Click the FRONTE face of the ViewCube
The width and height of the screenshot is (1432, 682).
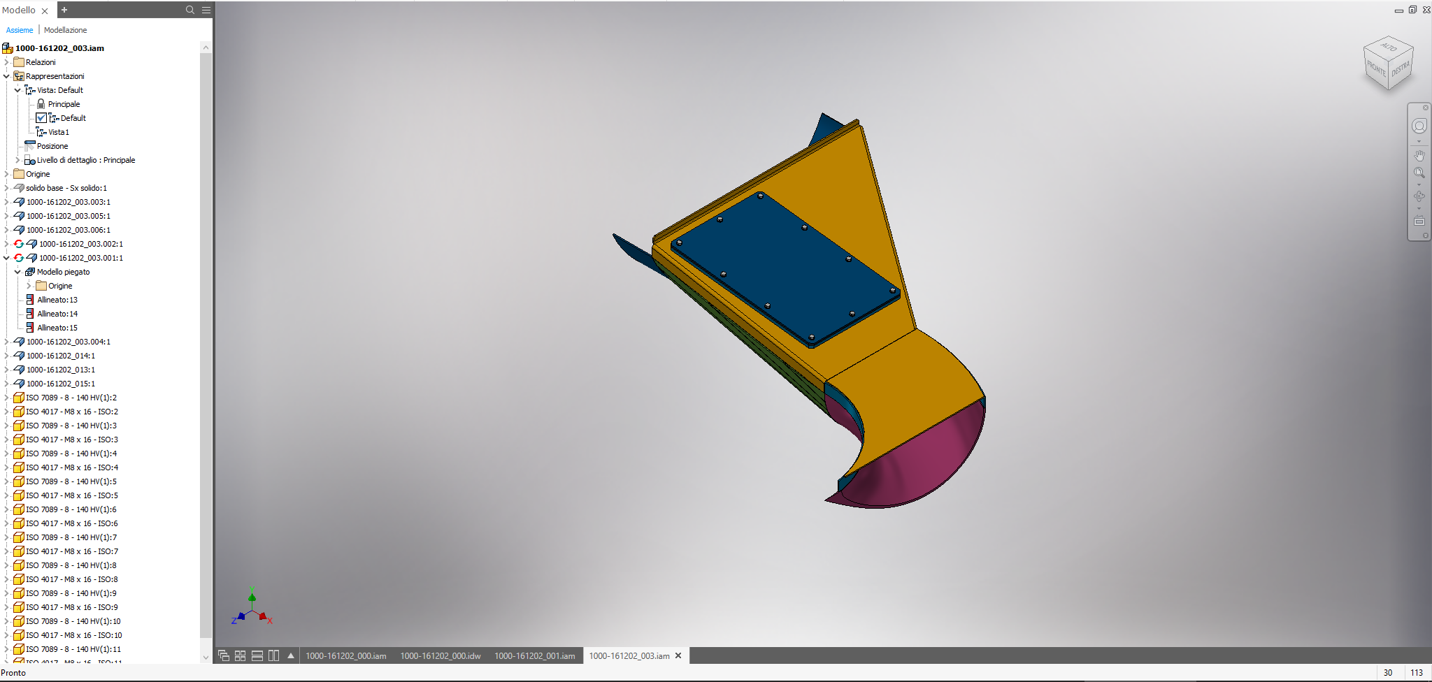coord(1376,69)
